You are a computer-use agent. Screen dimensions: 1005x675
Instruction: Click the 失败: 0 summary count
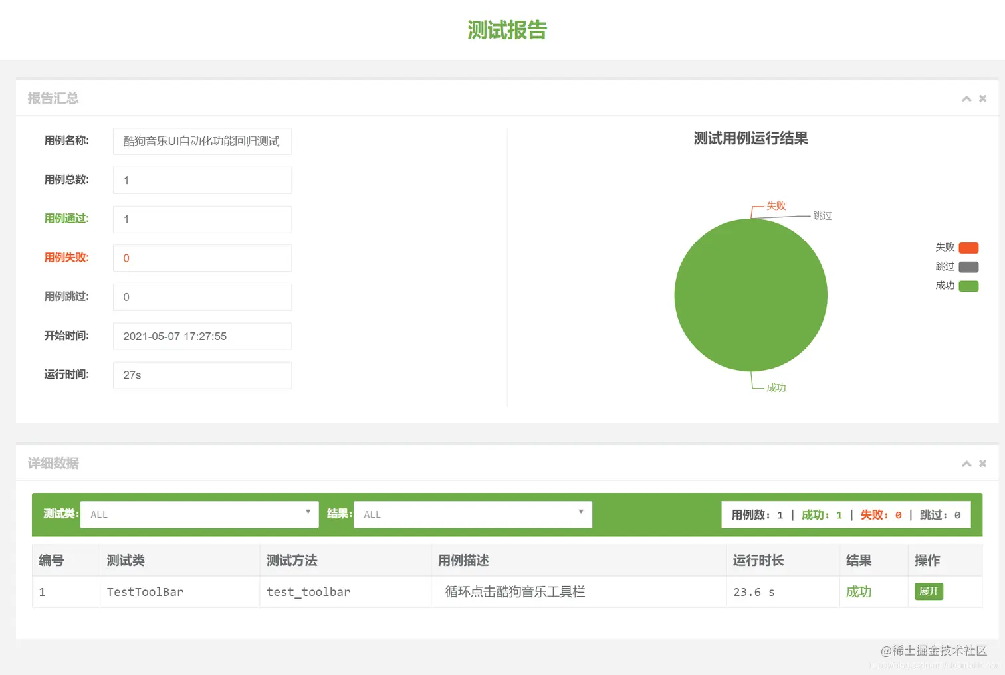[881, 515]
